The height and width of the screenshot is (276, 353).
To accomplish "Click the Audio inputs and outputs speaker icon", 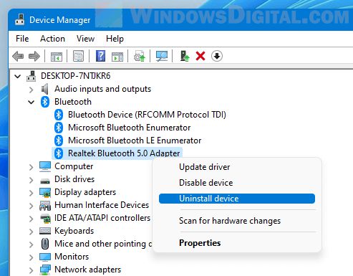I will click(44, 89).
